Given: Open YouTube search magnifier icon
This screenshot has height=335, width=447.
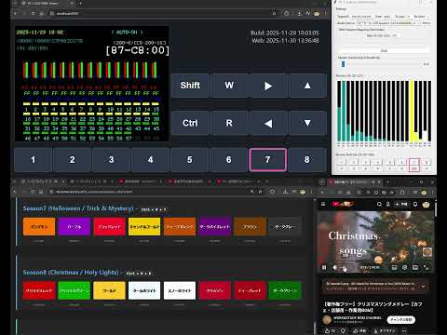Looking at the screenshot, I should point(379,204).
